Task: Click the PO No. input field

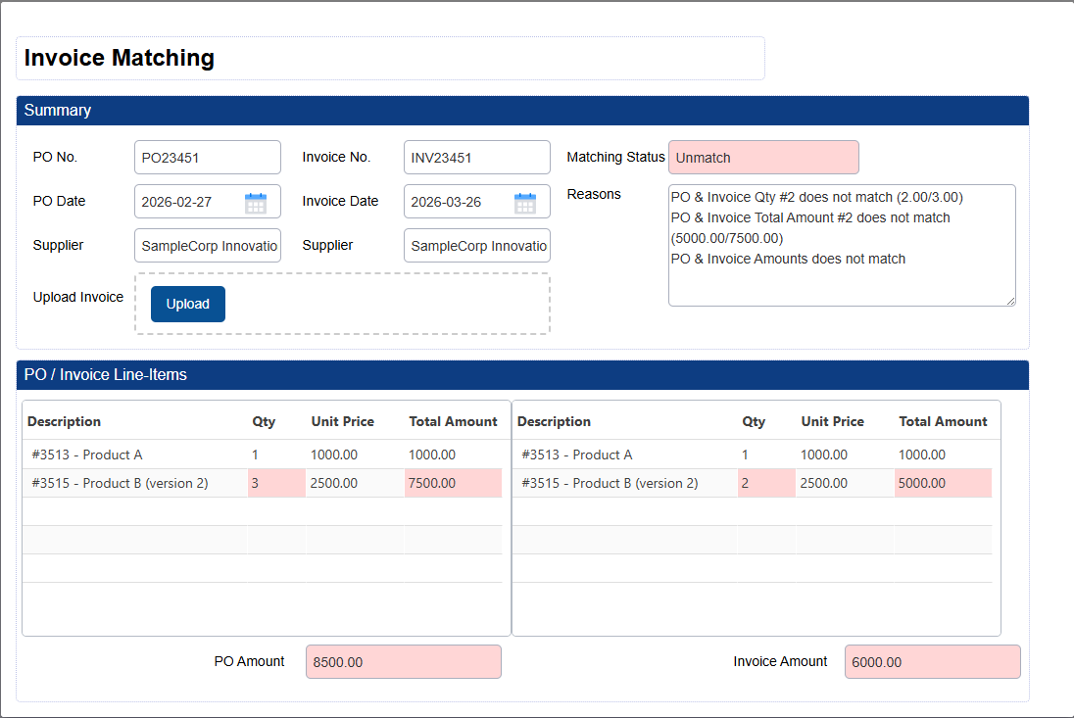Action: (207, 158)
